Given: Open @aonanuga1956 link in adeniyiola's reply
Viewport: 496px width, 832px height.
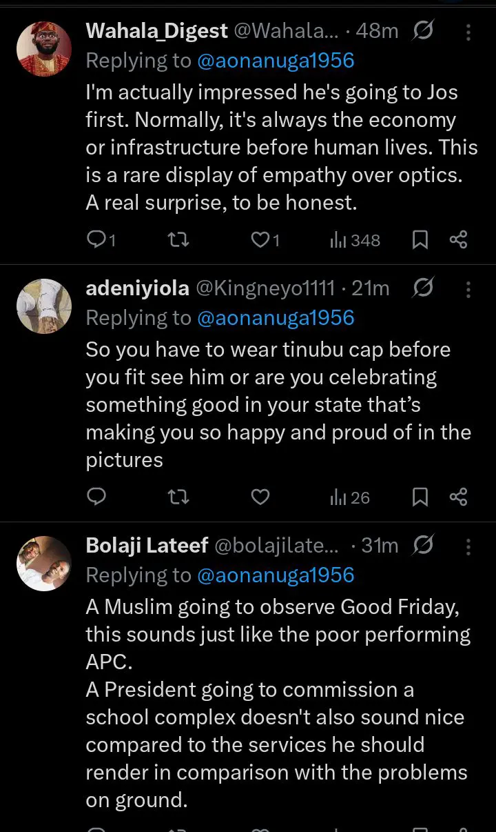Looking at the screenshot, I should (x=276, y=317).
